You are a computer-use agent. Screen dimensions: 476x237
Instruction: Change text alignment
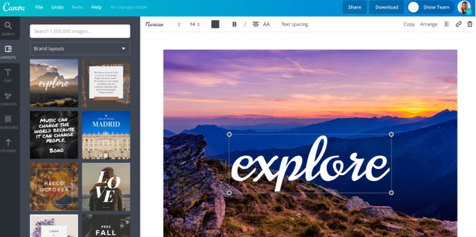coord(255,24)
